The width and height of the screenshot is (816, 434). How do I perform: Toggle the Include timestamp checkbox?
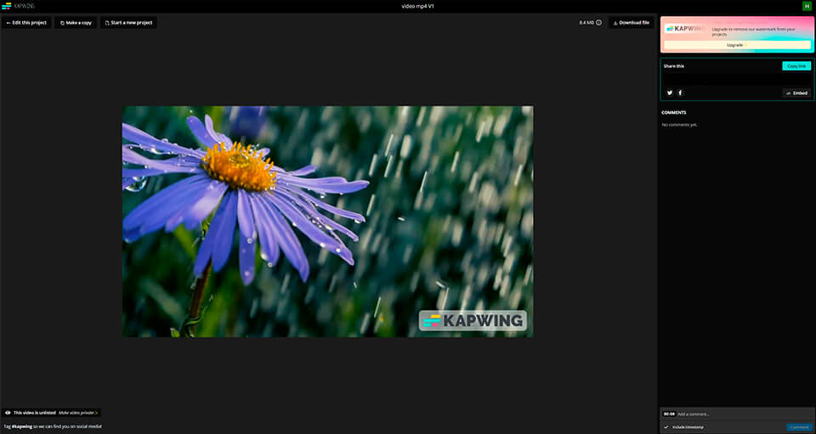click(666, 426)
